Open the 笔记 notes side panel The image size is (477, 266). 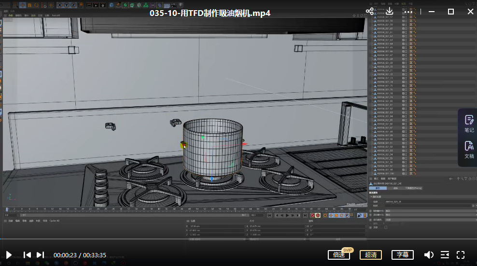click(x=469, y=124)
